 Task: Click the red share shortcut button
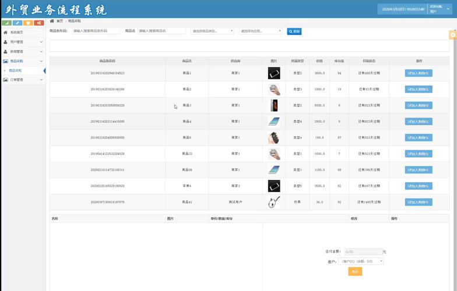click(39, 23)
